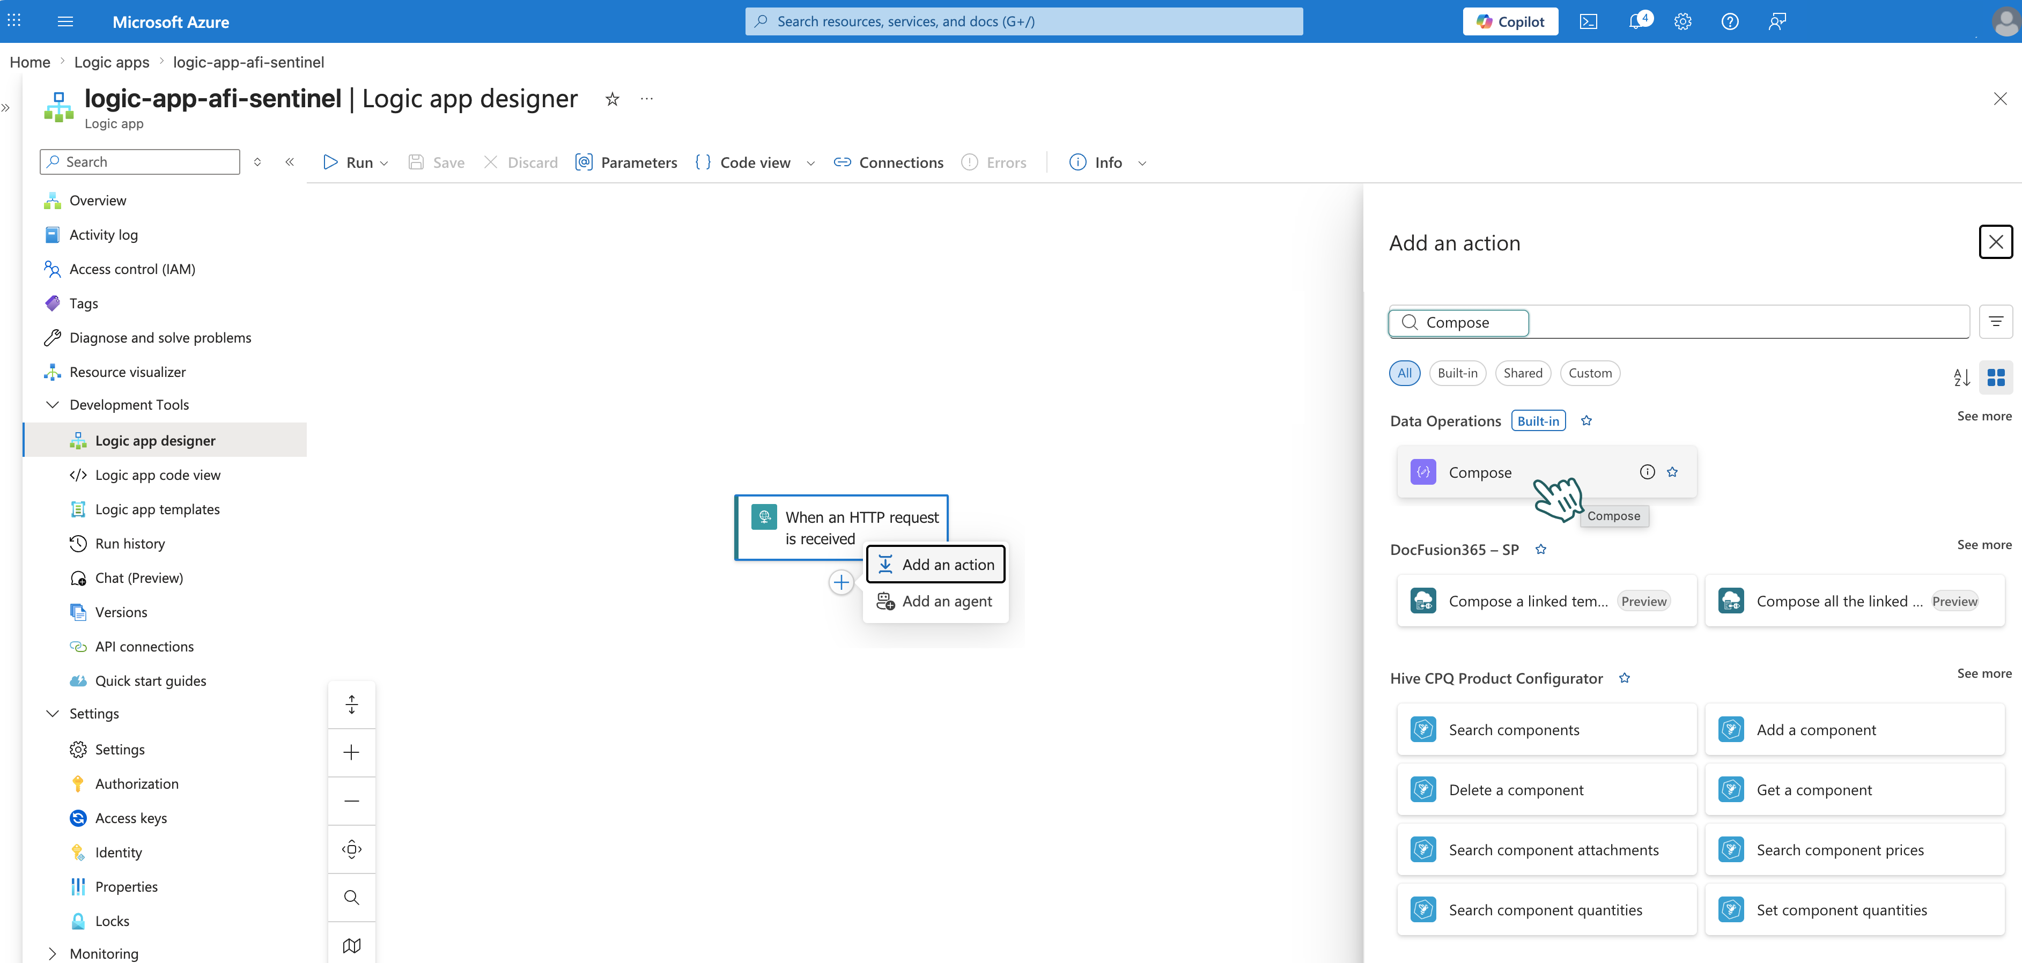The image size is (2022, 963).
Task: Focus the Azure global search box
Action: (1023, 21)
